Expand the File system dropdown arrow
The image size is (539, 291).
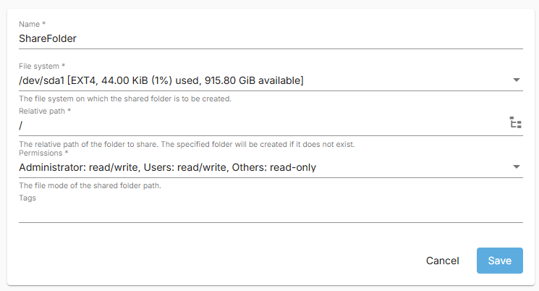click(516, 80)
